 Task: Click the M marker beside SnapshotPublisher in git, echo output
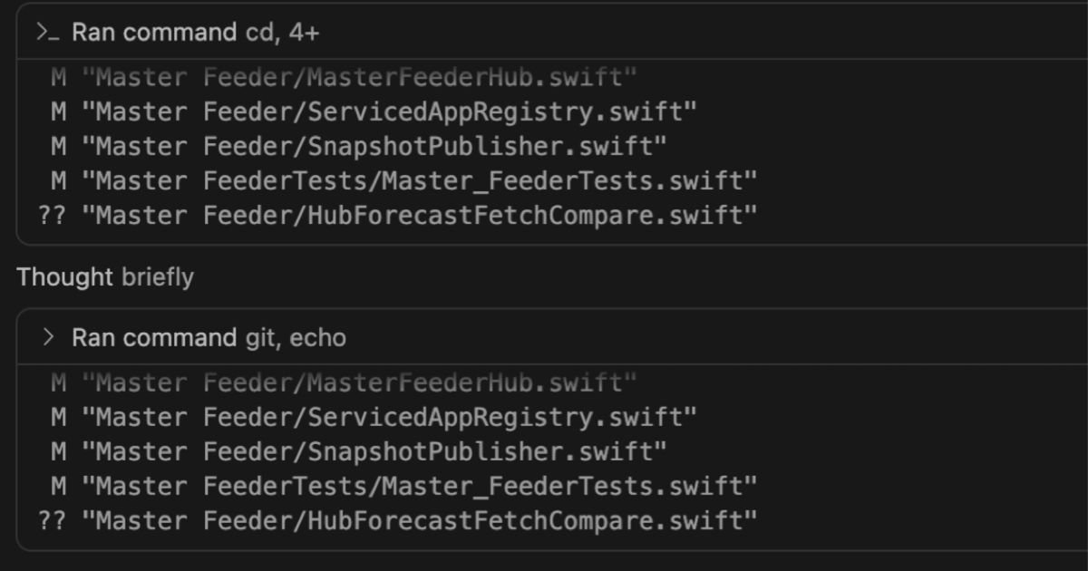click(x=59, y=451)
